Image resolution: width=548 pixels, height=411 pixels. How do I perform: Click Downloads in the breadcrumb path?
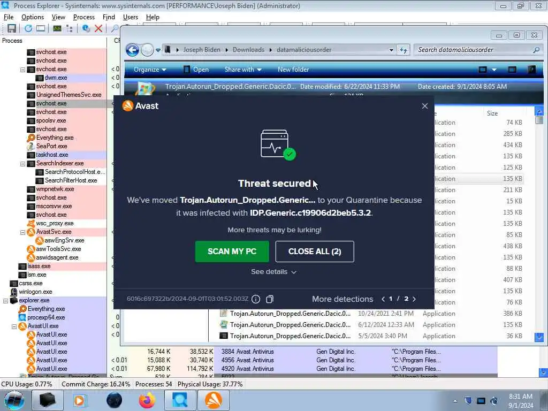point(248,50)
